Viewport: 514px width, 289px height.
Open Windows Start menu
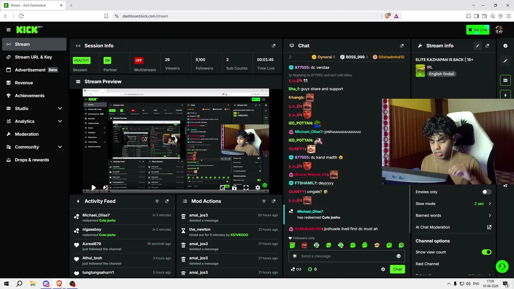(x=6, y=284)
